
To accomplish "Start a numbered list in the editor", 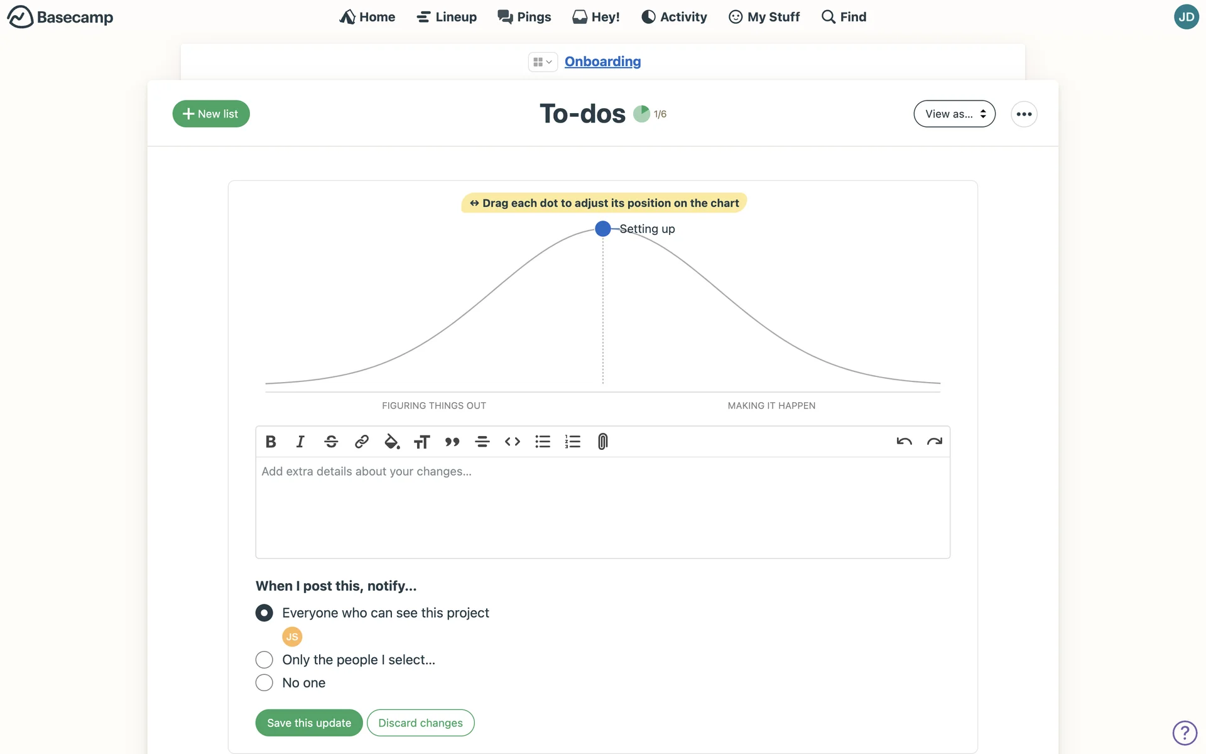I will point(572,442).
